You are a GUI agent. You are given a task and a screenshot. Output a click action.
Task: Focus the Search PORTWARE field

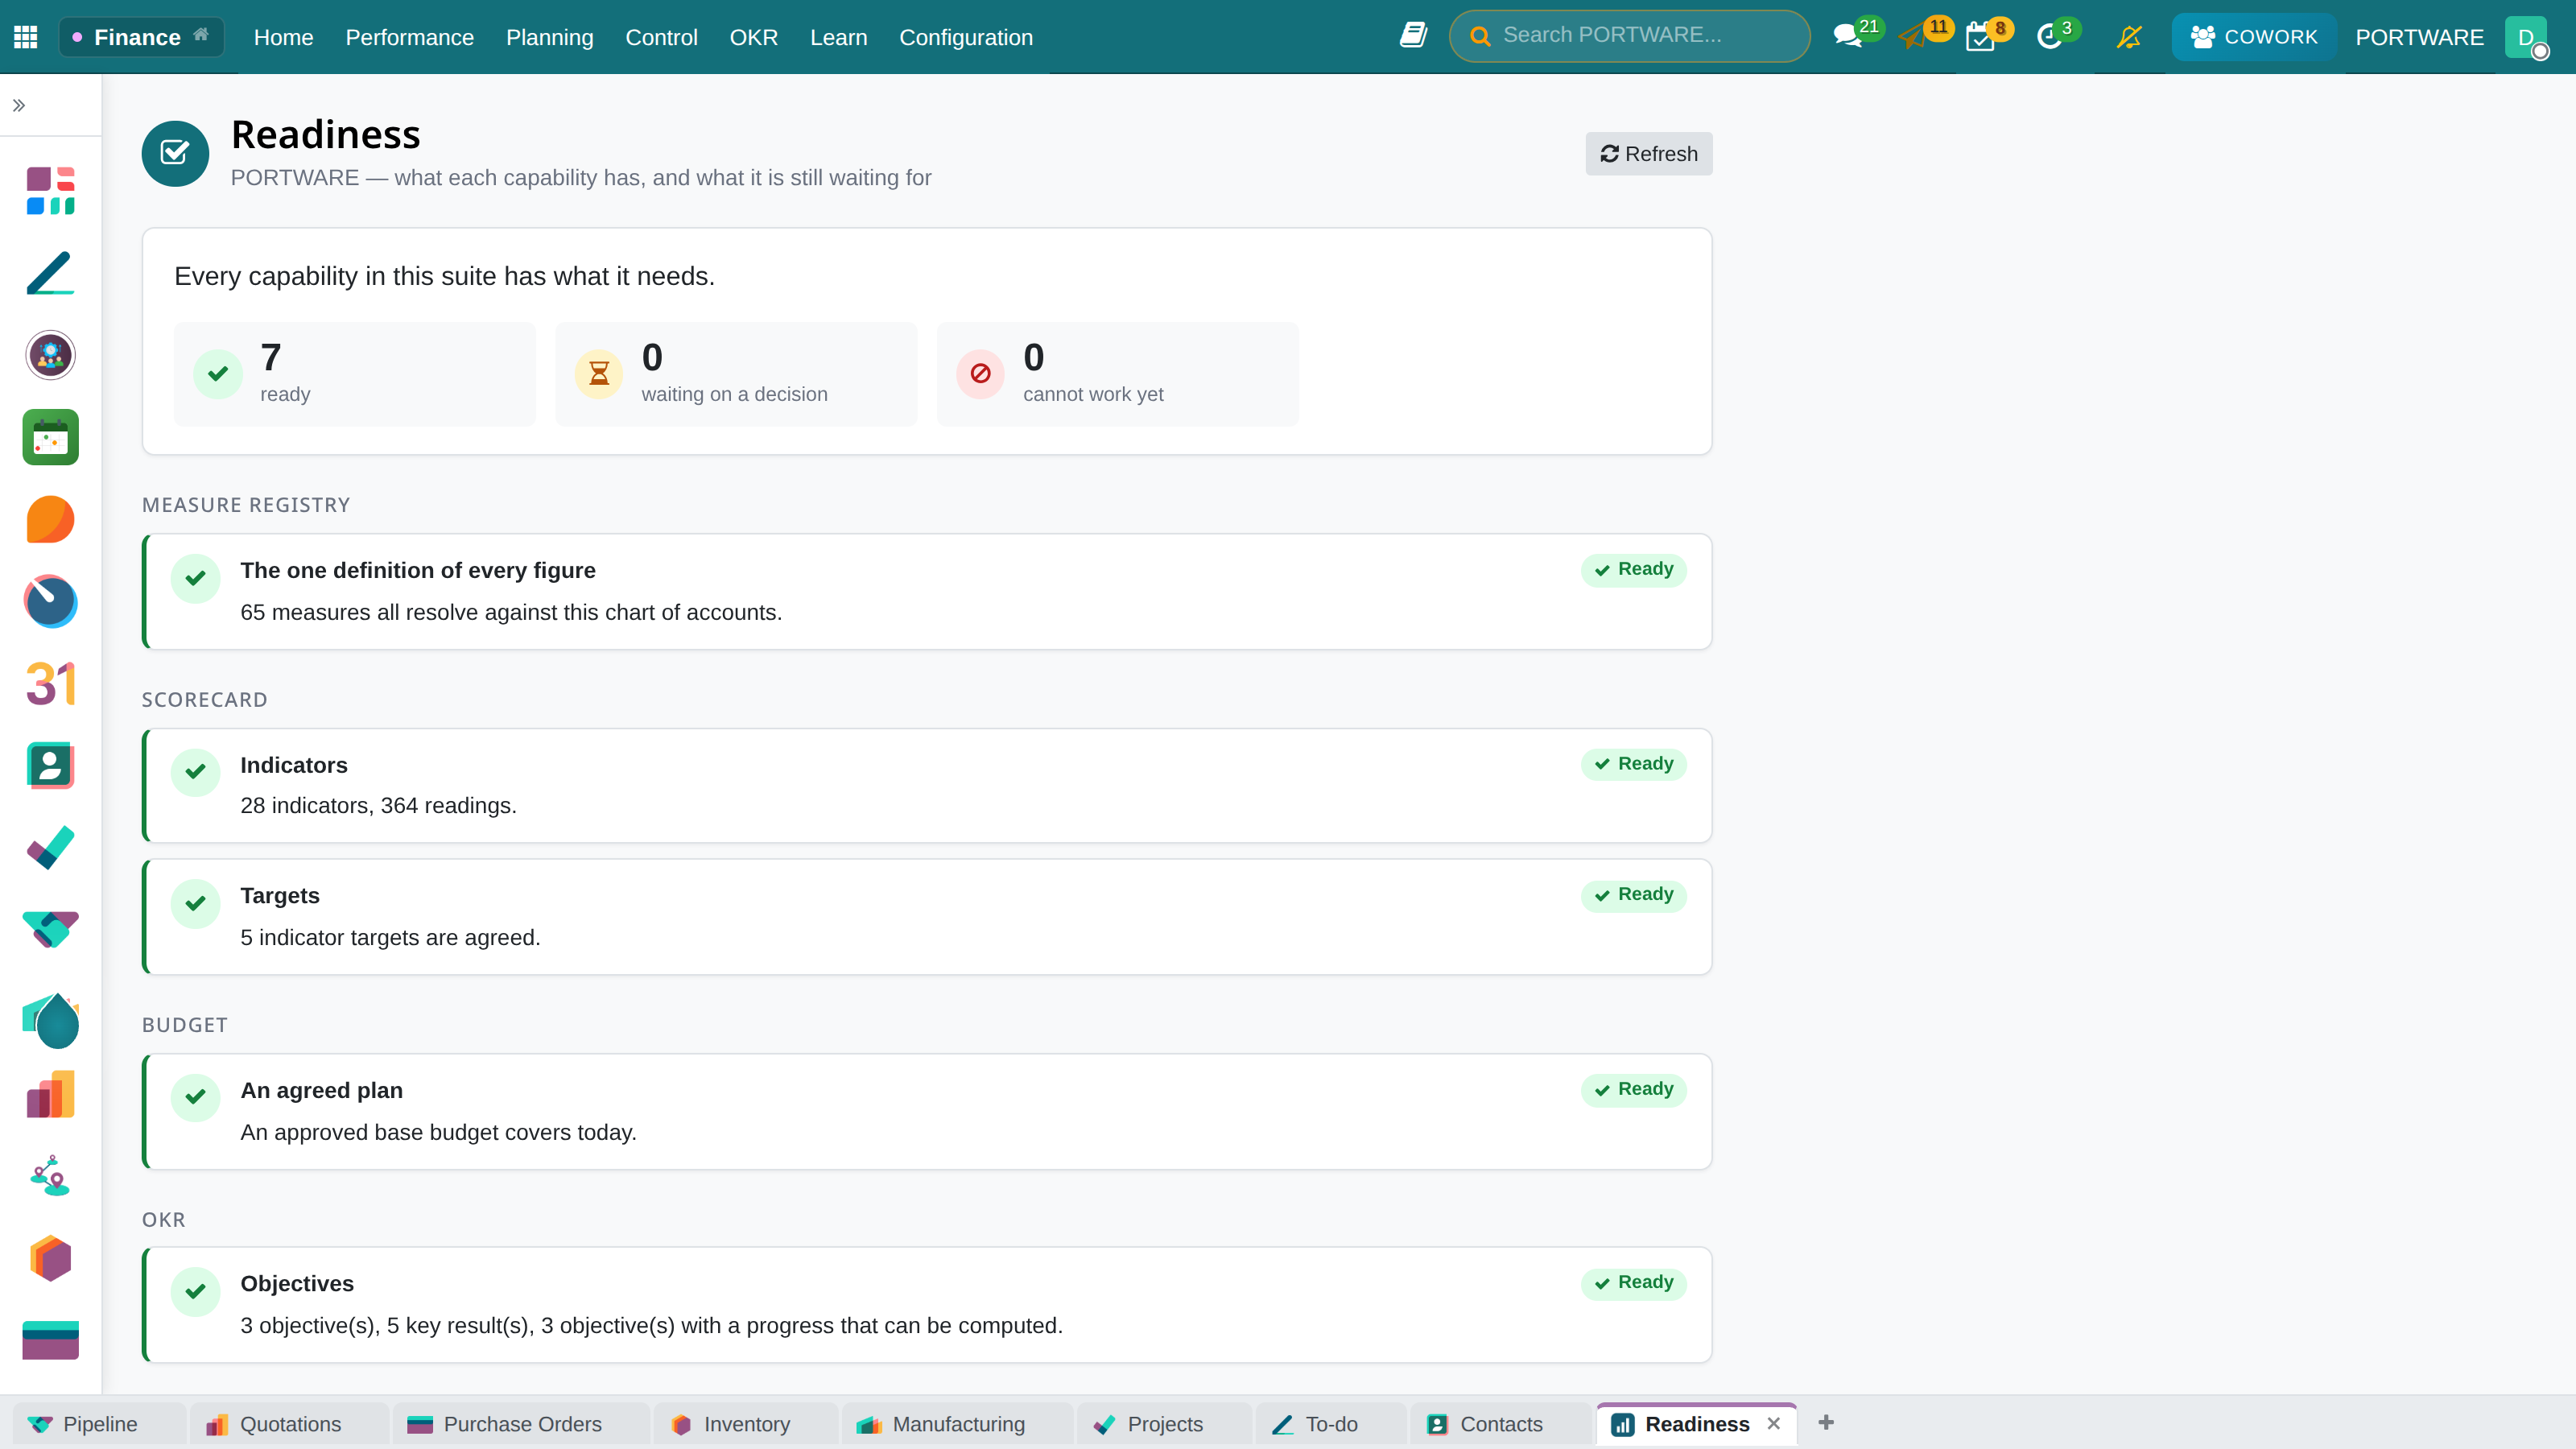1629,36
